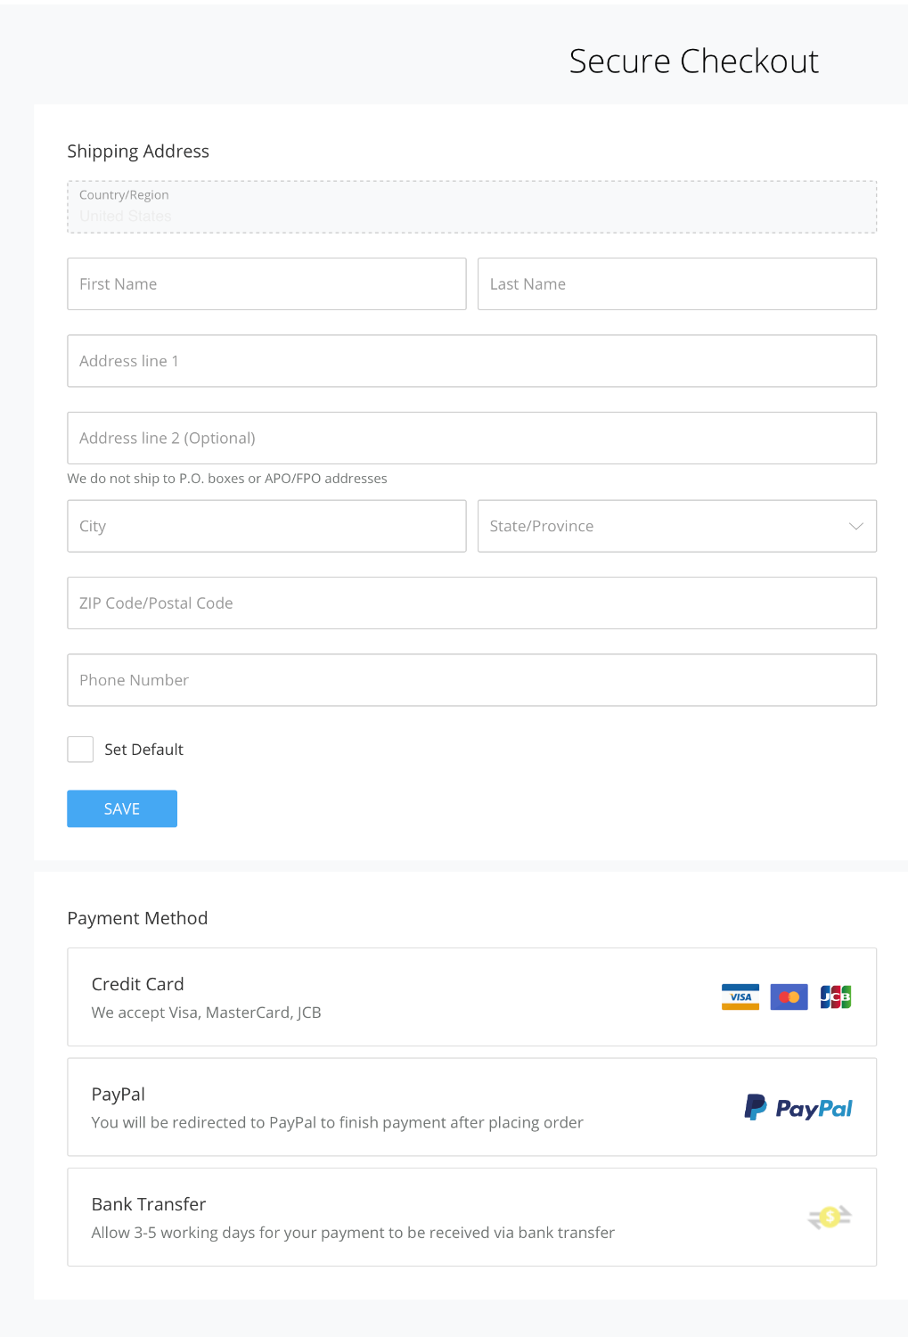Viewport: 908px width, 1337px height.
Task: Tick the Set Default checkbox
Action: (x=80, y=750)
